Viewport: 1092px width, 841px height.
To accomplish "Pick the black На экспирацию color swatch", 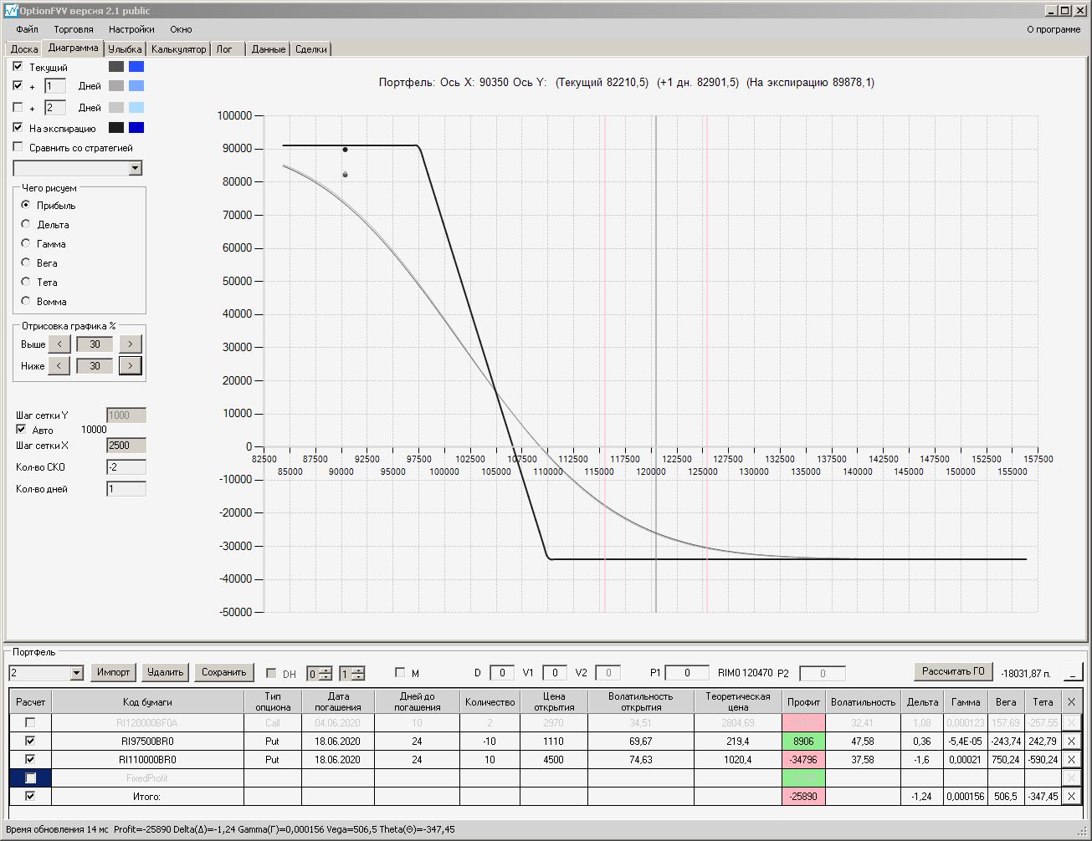I will pos(116,128).
